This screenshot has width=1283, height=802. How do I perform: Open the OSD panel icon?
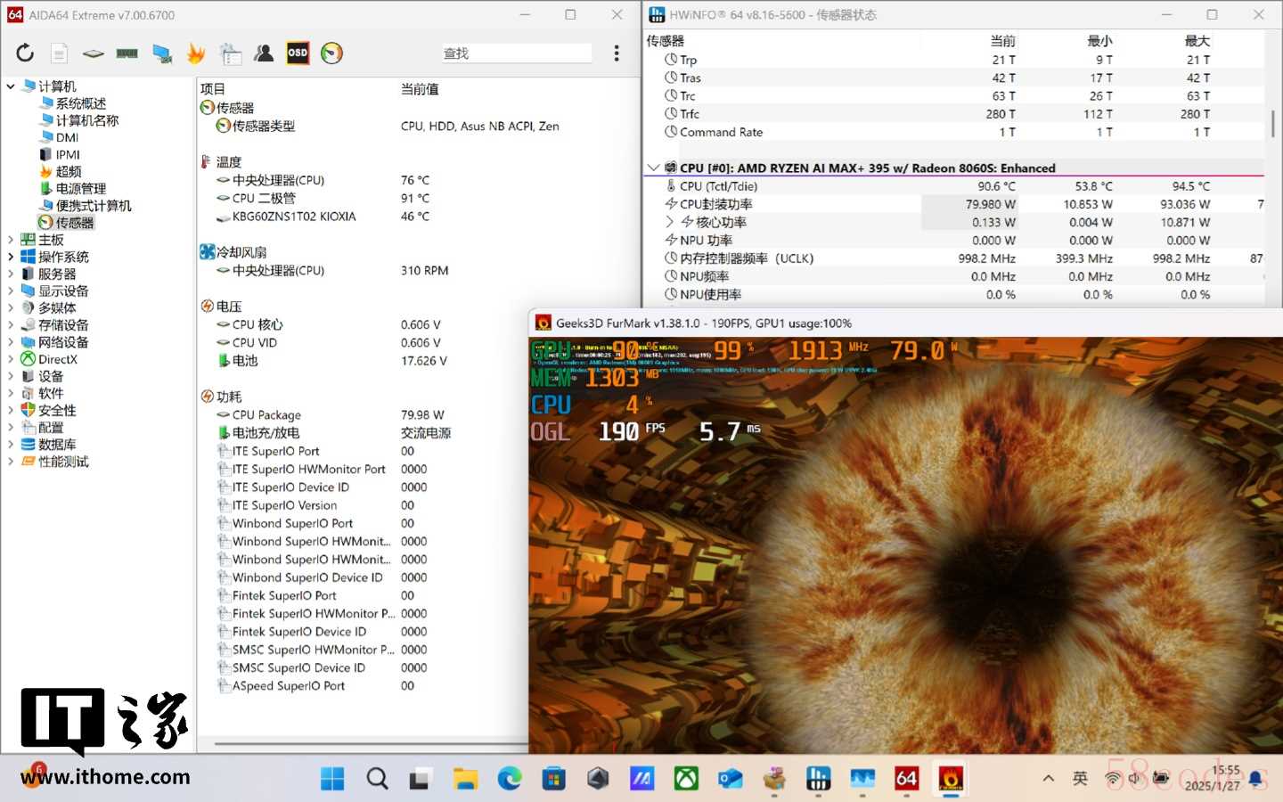point(298,53)
